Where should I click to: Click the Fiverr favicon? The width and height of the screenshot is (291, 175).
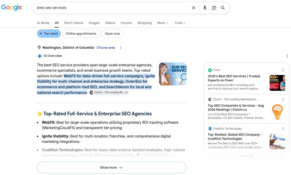pos(210,70)
